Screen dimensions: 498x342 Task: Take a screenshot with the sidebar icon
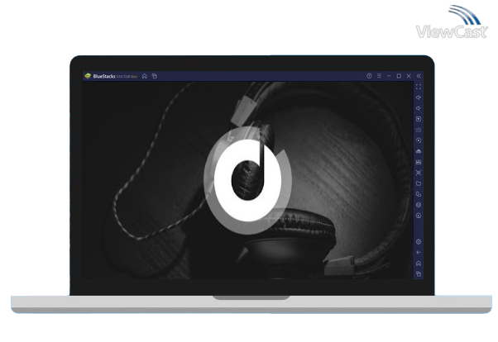419,173
